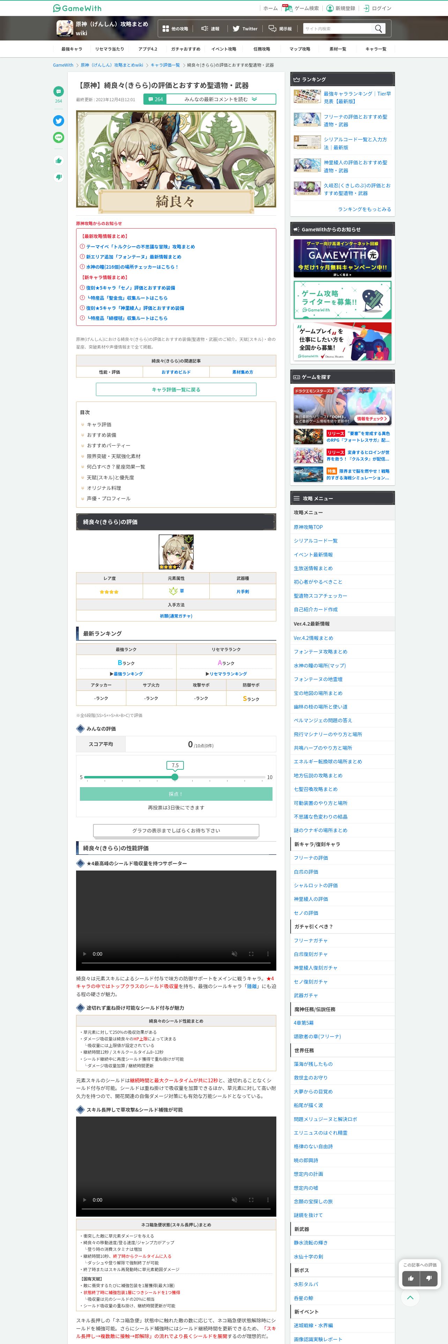Jump to おすすめ装備 in table of contents

pyautogui.click(x=101, y=435)
